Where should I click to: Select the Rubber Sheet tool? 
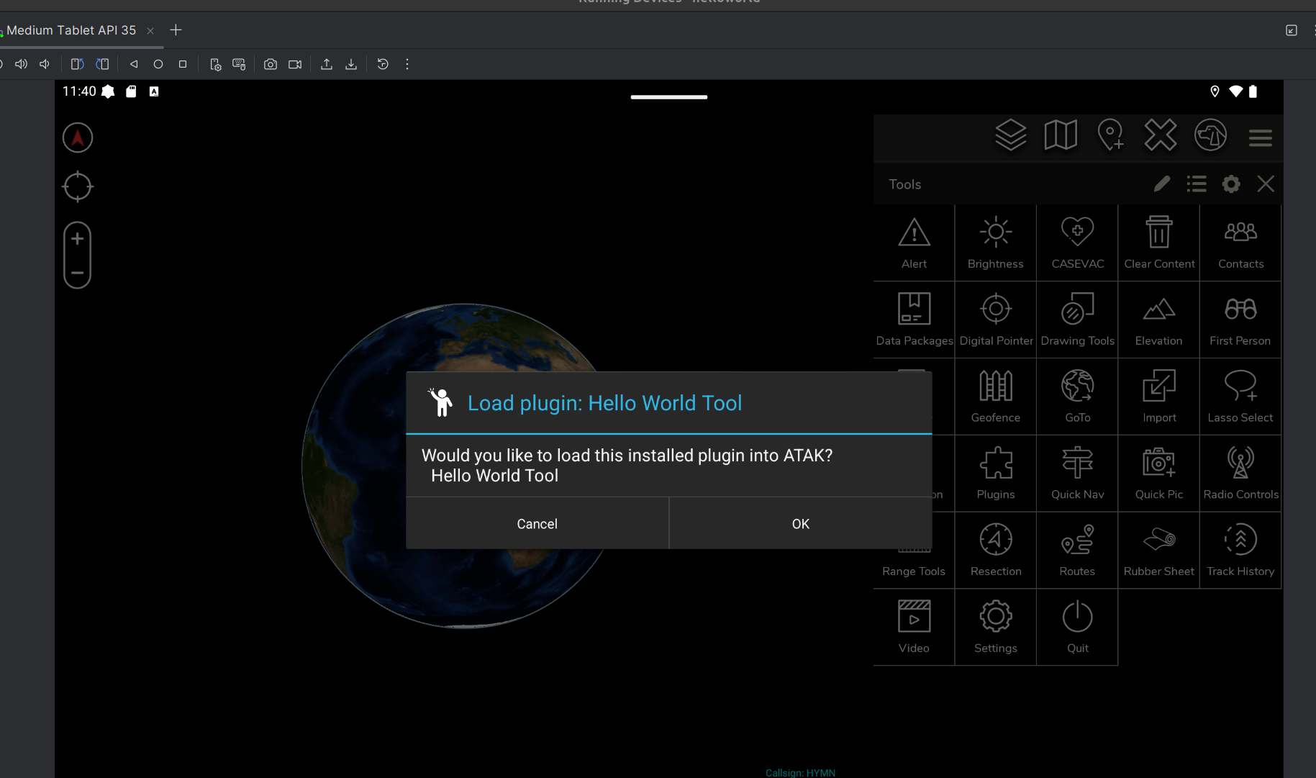[x=1158, y=551]
